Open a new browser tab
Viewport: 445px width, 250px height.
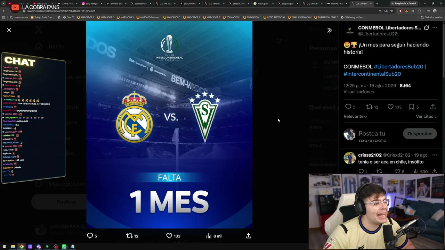click(x=377, y=3)
